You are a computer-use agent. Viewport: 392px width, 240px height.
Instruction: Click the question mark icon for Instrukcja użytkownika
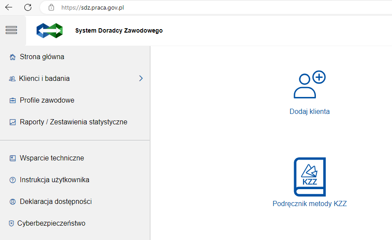coord(12,180)
